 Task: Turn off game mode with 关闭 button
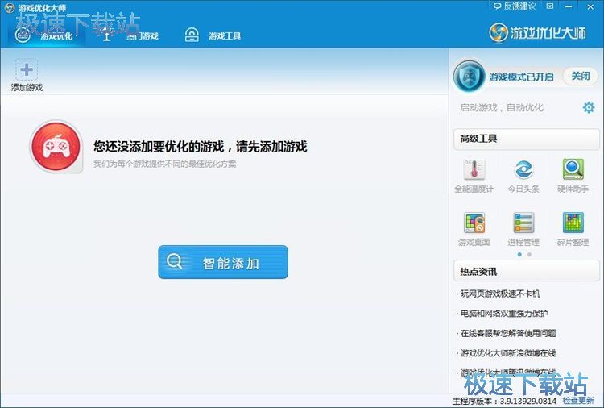(x=580, y=76)
